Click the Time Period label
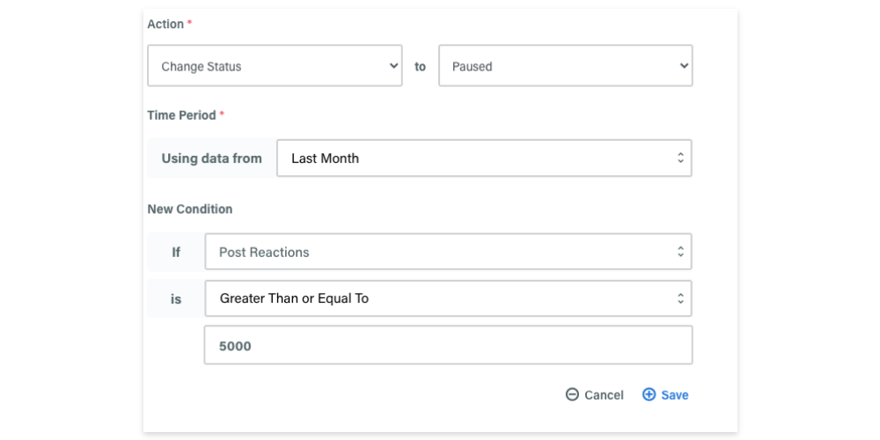Image resolution: width=880 pixels, height=440 pixels. pyautogui.click(x=181, y=115)
